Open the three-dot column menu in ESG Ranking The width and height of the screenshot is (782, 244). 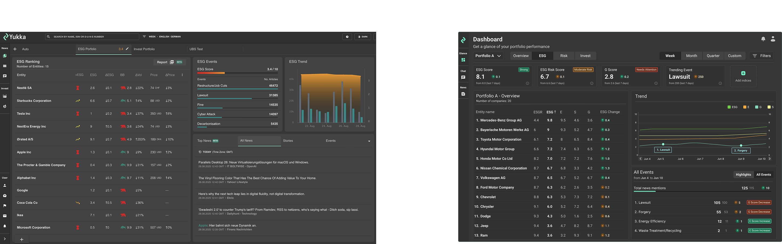[182, 75]
